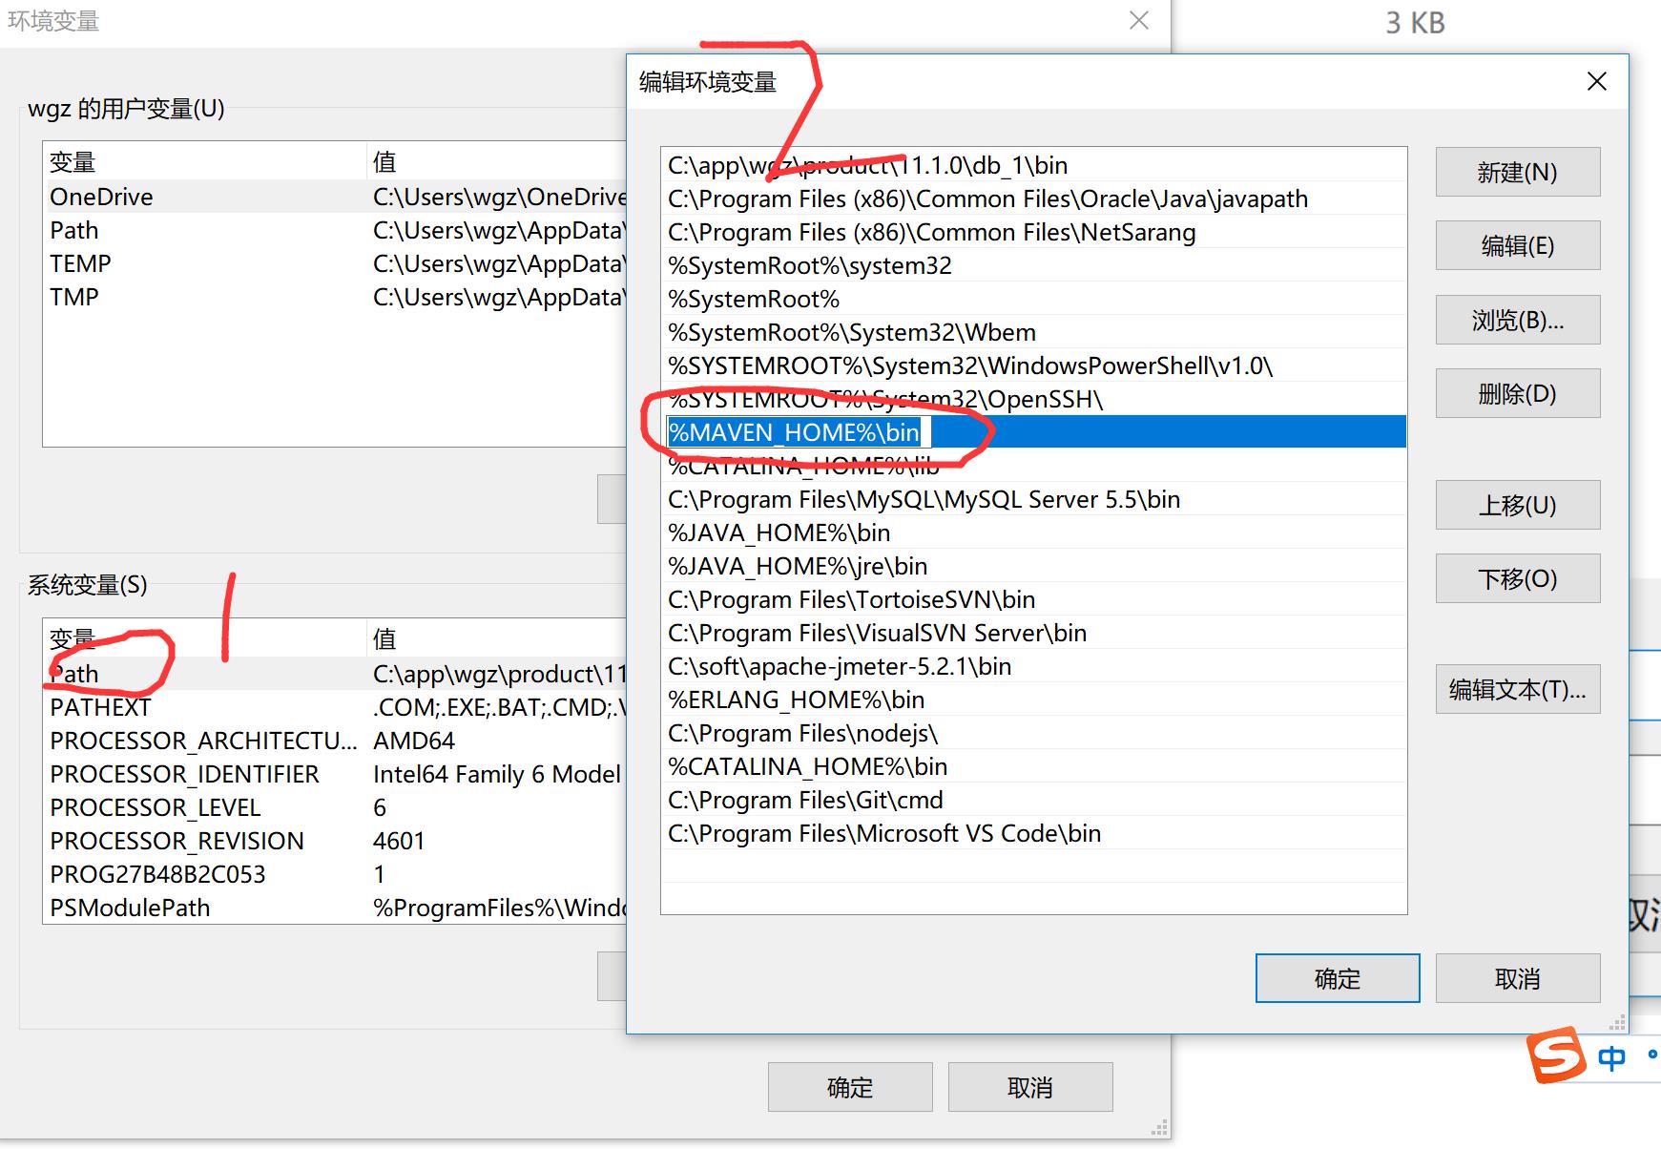
Task: Click the 4601 value cell
Action: (x=399, y=841)
